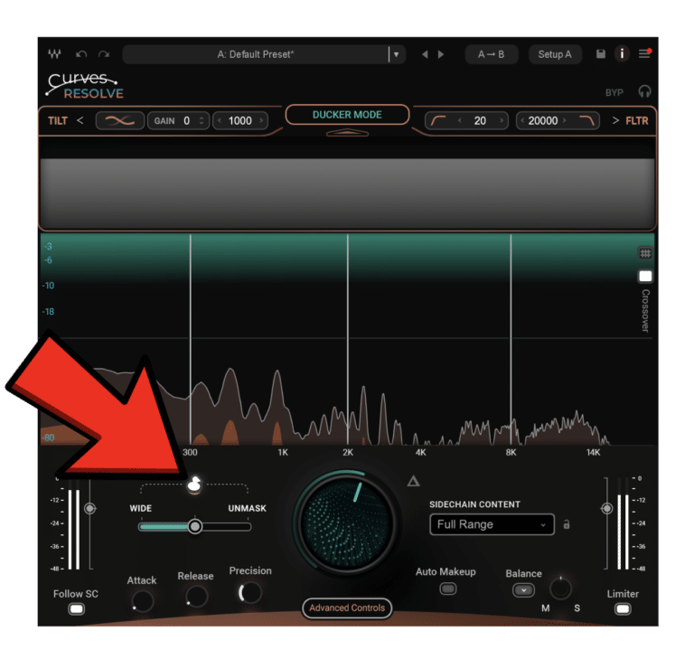Load the previous preset
The width and height of the screenshot is (694, 659).
click(425, 54)
